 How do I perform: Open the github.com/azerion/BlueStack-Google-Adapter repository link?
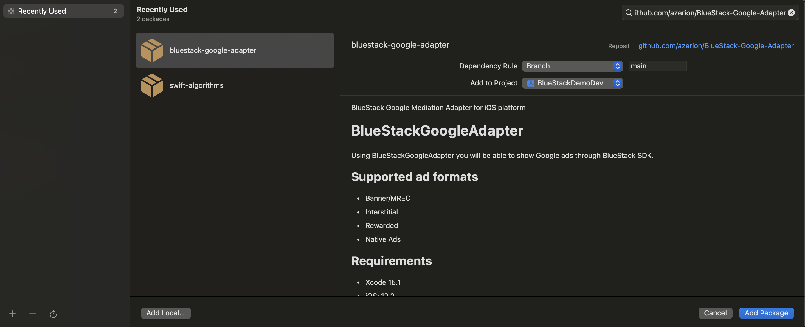(716, 45)
